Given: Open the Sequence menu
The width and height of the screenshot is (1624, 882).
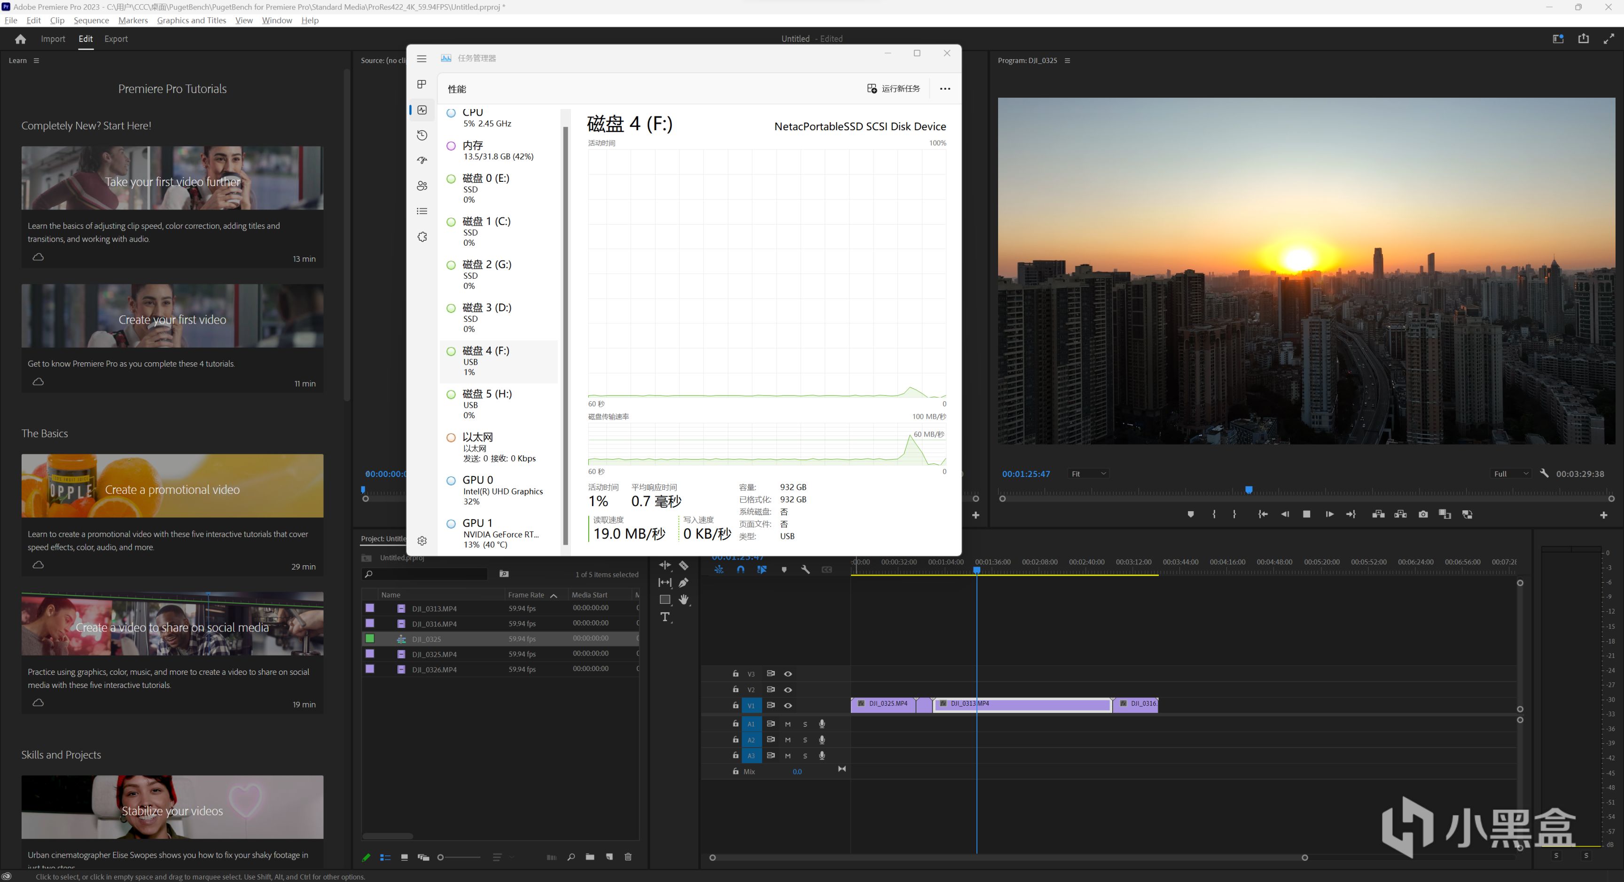Looking at the screenshot, I should coord(91,20).
